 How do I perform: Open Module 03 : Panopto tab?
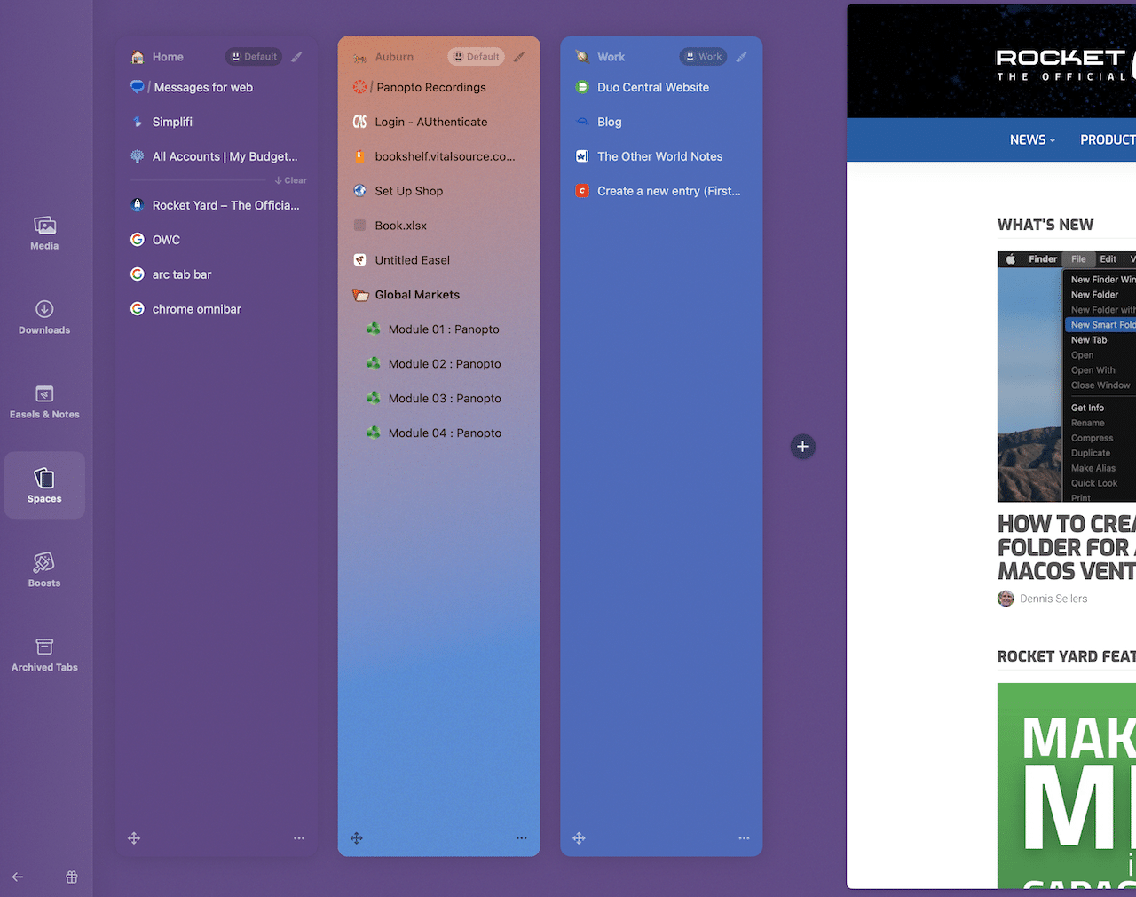coord(444,399)
